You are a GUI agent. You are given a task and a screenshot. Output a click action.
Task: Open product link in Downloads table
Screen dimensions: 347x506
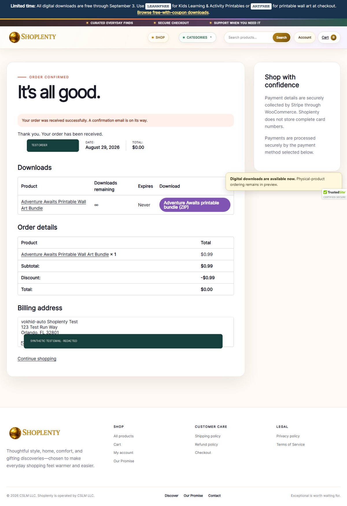53,205
